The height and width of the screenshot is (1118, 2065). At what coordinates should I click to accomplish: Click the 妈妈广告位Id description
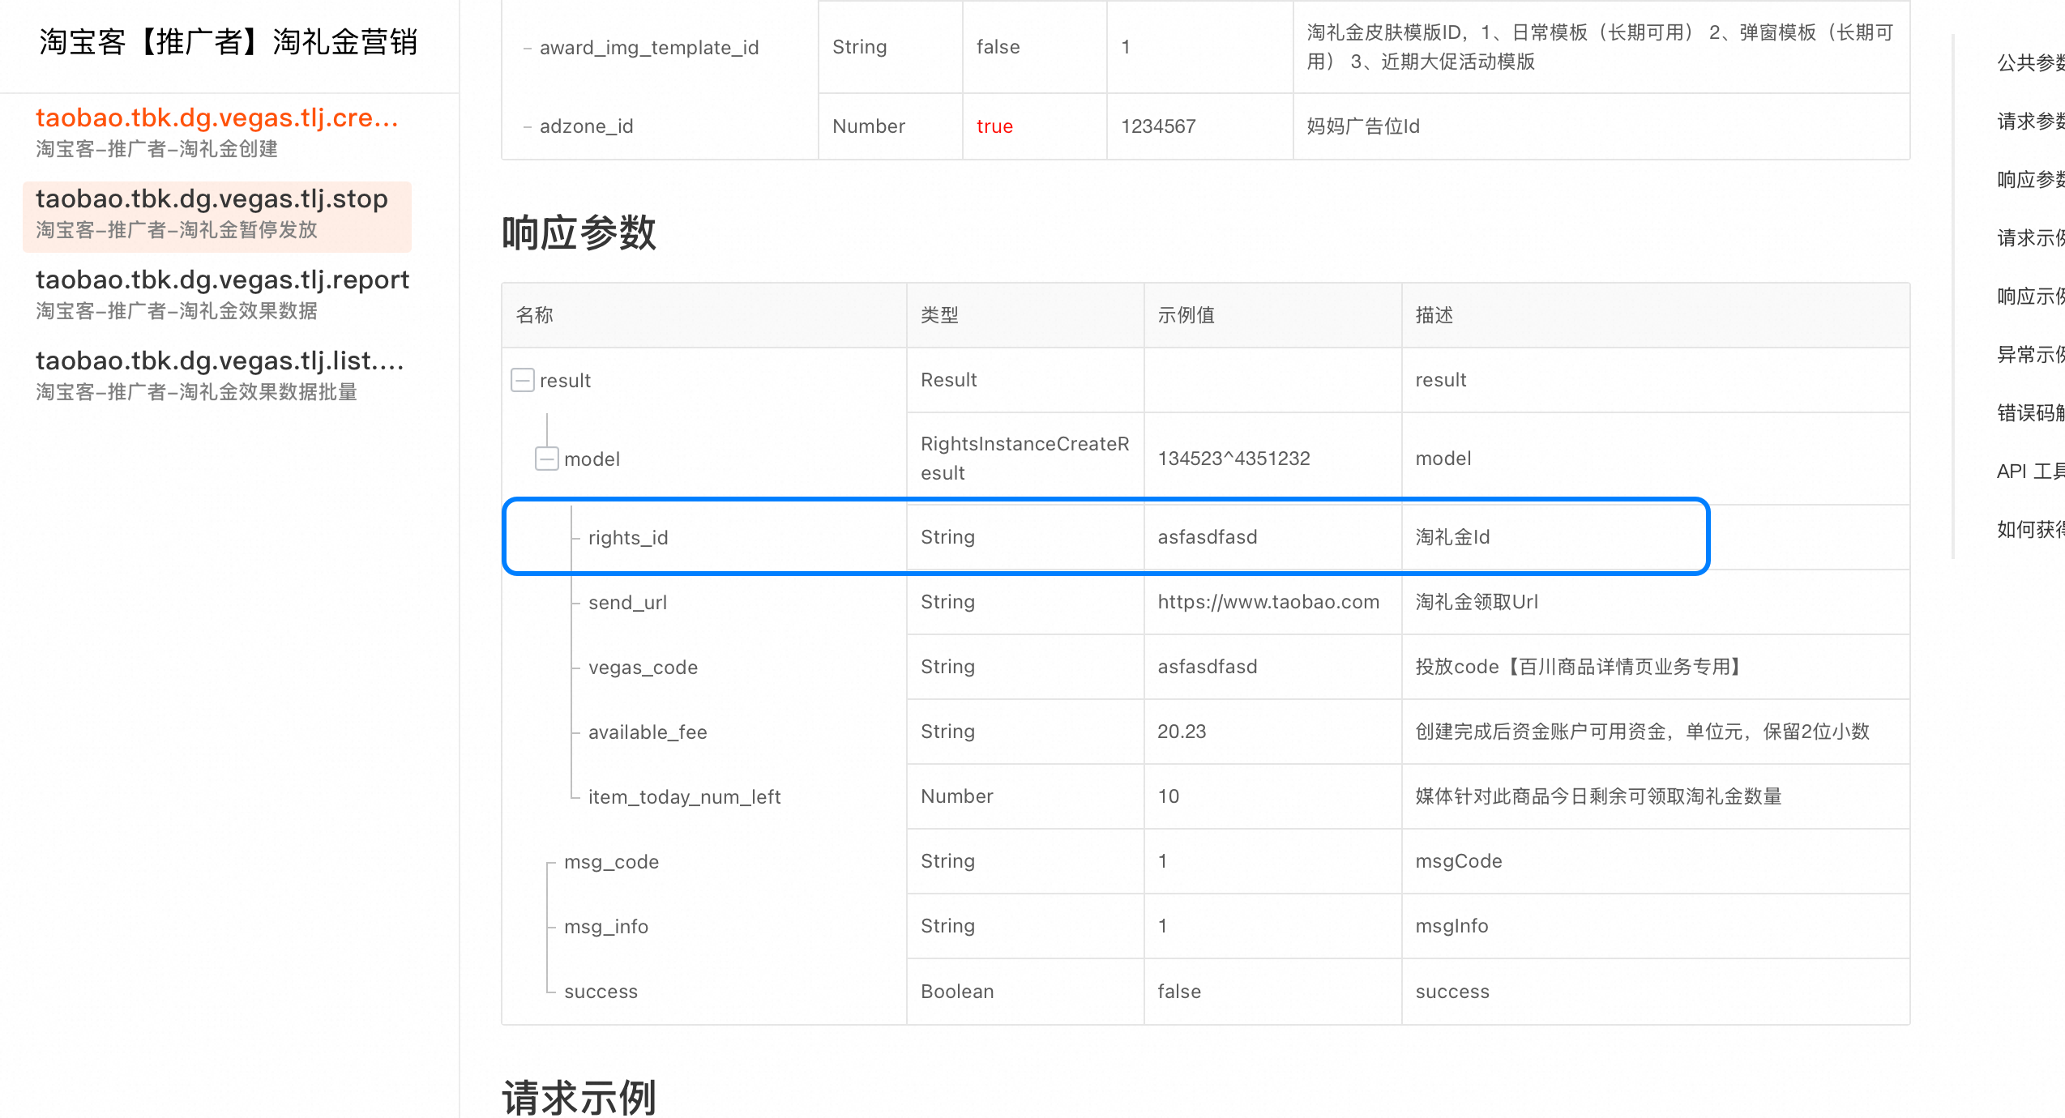tap(1363, 126)
